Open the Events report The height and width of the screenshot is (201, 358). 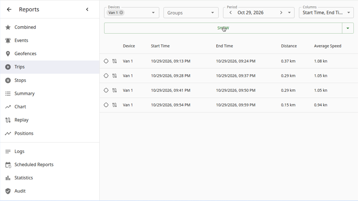click(x=50, y=40)
